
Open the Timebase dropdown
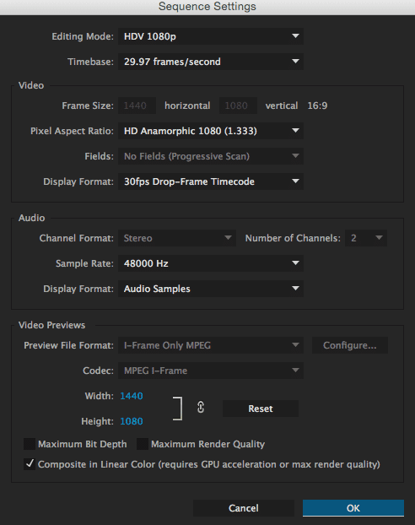(x=211, y=62)
